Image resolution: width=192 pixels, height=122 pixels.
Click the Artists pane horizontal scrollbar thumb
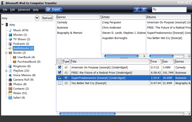click(122, 56)
